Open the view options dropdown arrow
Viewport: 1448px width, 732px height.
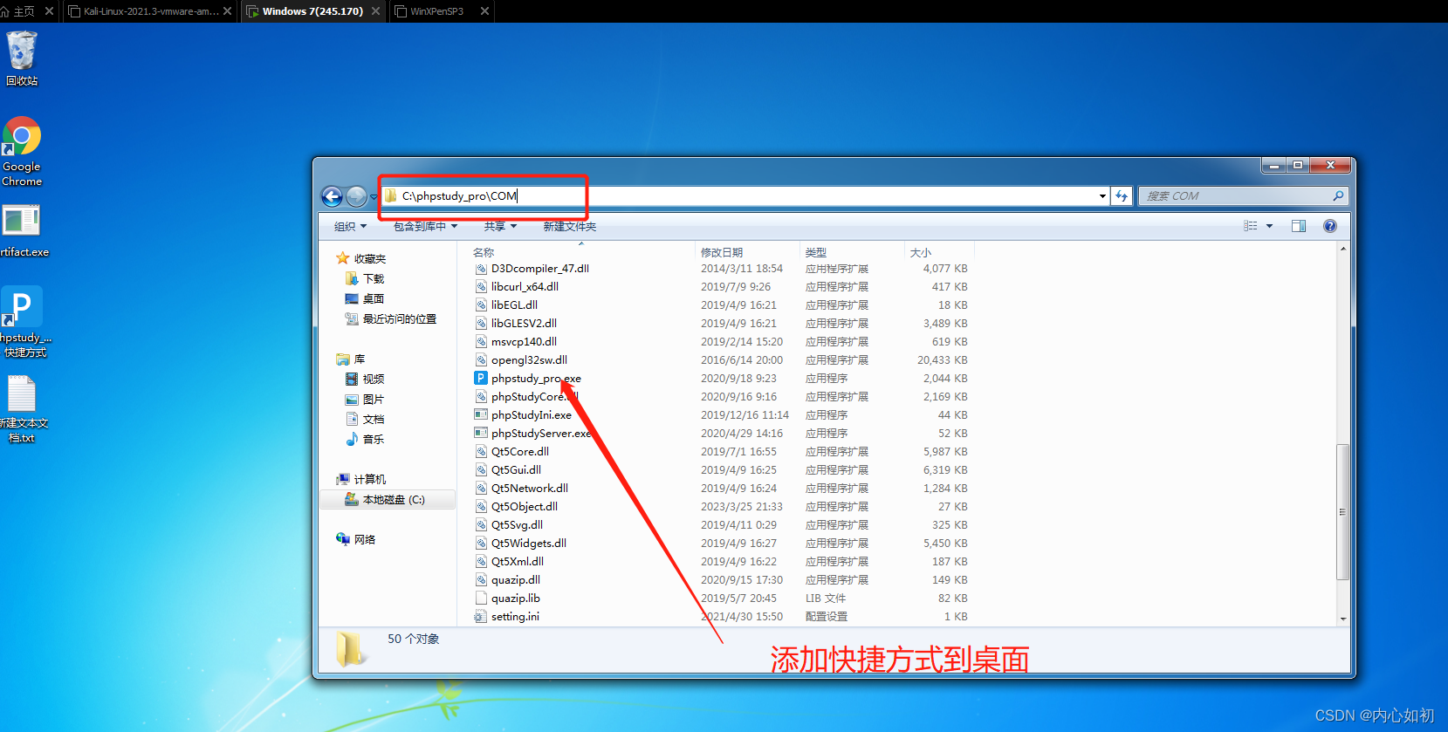1269,226
